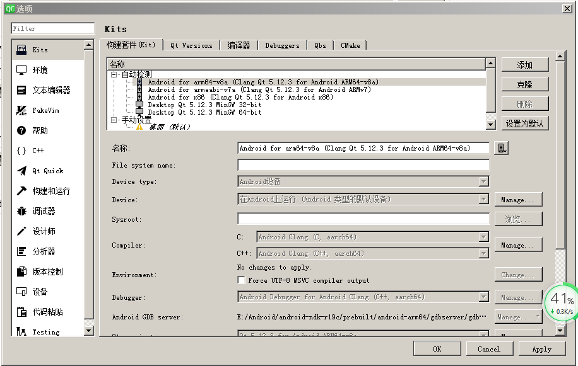Switch to the Debuggers tab
The height and width of the screenshot is (366, 578).
282,45
